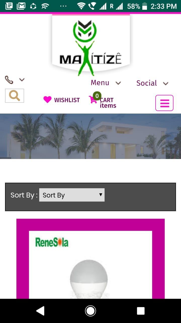Tap the Android back navigation button
Image resolution: width=181 pixels, height=323 pixels.
click(40, 311)
